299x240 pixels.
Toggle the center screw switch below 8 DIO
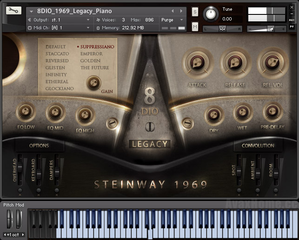tap(150, 127)
